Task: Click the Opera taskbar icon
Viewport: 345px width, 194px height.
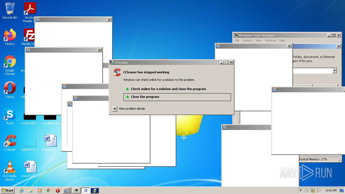Action: [58, 190]
